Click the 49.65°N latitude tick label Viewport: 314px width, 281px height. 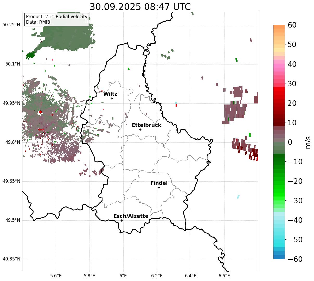pos(11,181)
